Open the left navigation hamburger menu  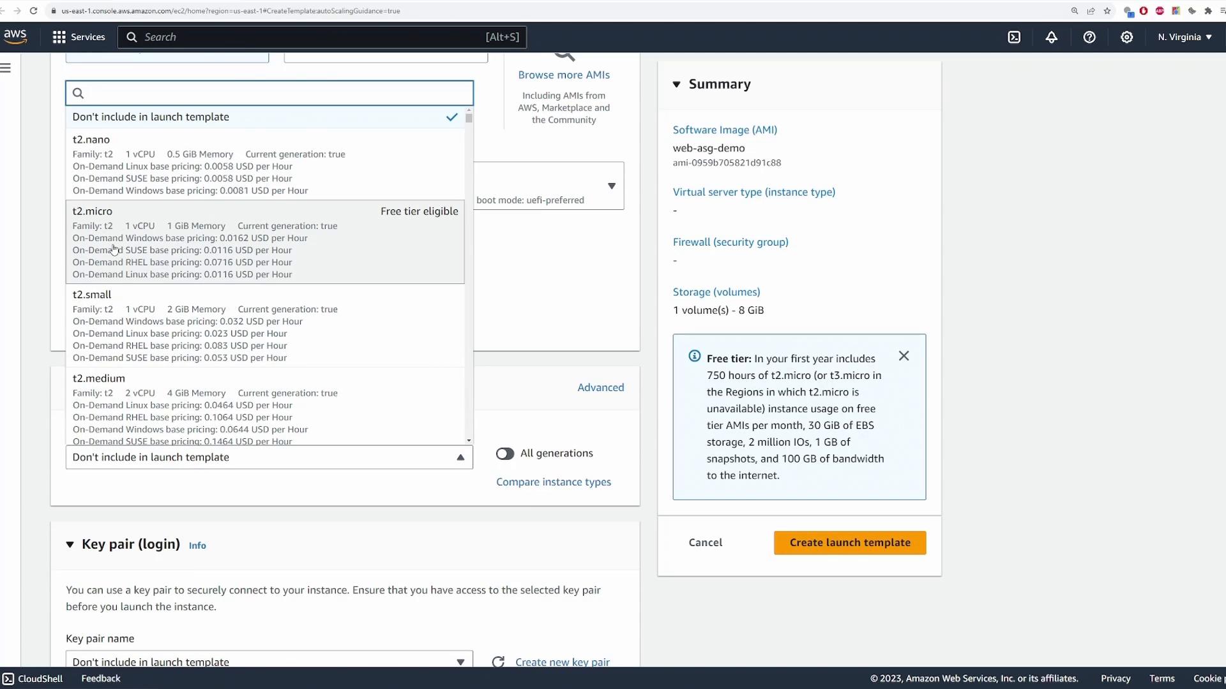point(6,68)
